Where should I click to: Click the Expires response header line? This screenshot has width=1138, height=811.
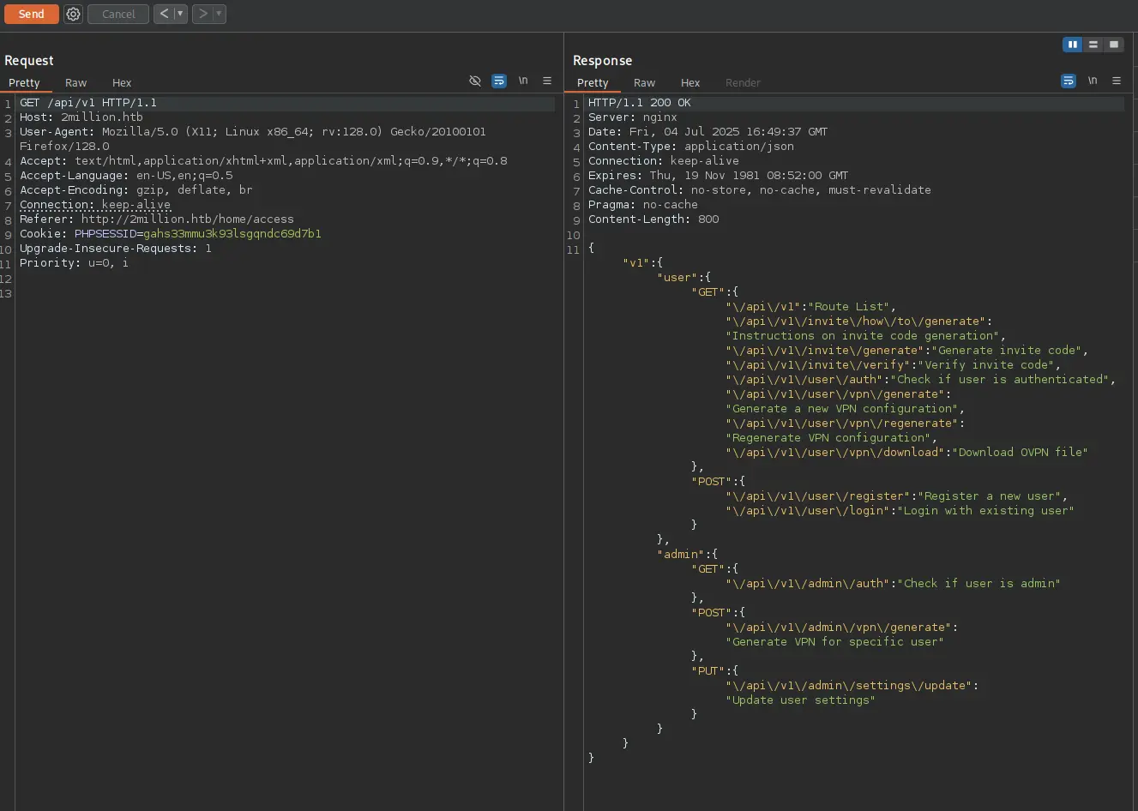point(719,176)
